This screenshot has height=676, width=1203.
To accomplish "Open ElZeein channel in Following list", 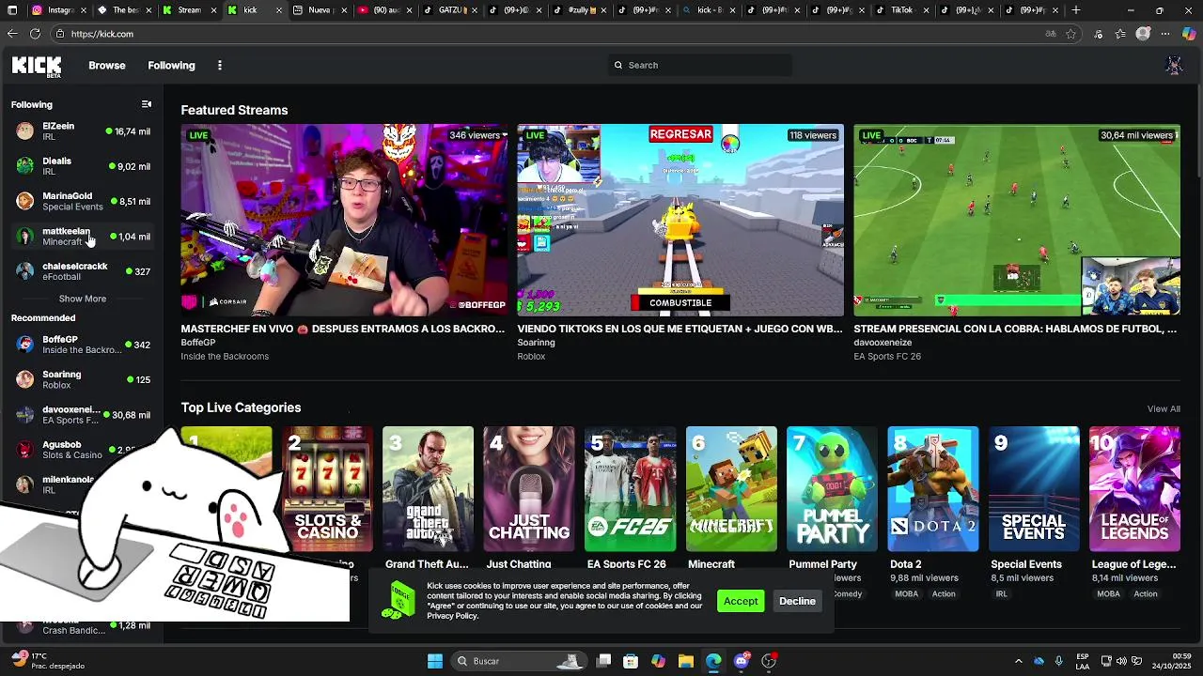I will (82, 131).
